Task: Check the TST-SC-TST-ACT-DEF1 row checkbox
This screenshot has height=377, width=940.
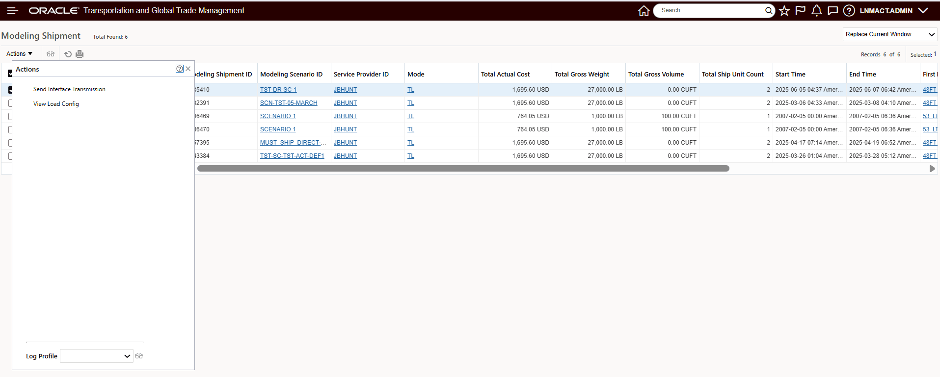Action: tap(10, 156)
